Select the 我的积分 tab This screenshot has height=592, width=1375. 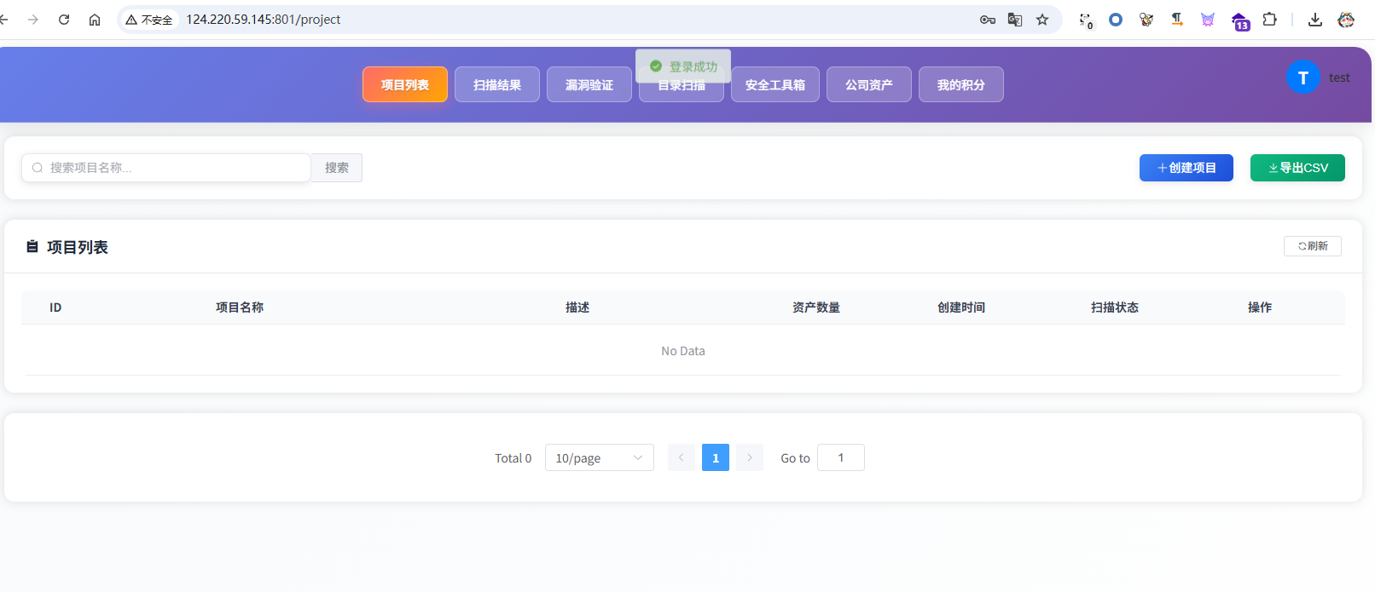tap(961, 84)
